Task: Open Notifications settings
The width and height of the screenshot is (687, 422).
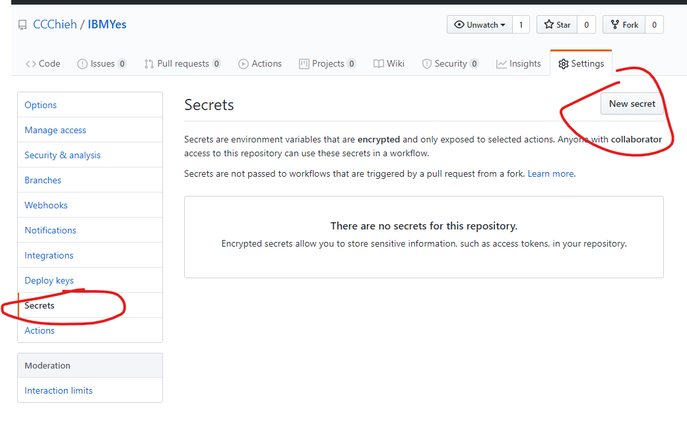Action: pyautogui.click(x=90, y=230)
